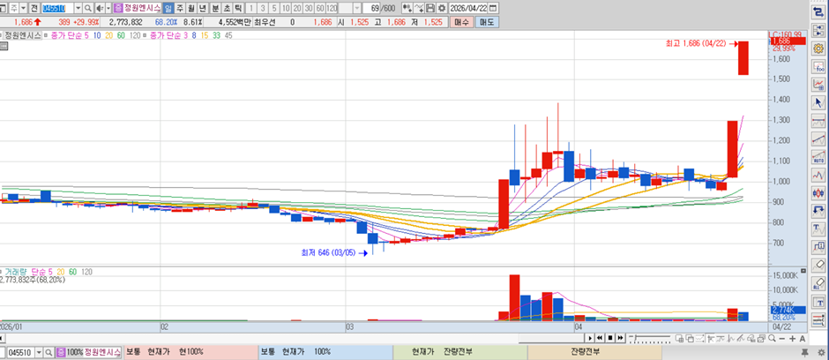Click the top link icon in right sidebar
The image size is (829, 360).
[x=819, y=12]
